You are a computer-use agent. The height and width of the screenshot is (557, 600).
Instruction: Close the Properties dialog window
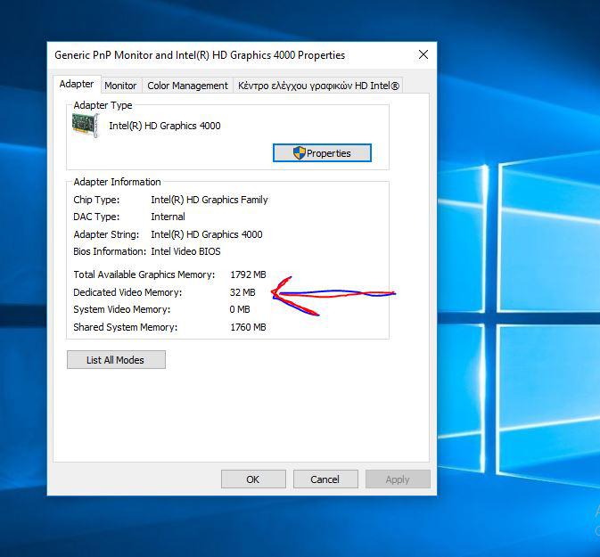423,54
